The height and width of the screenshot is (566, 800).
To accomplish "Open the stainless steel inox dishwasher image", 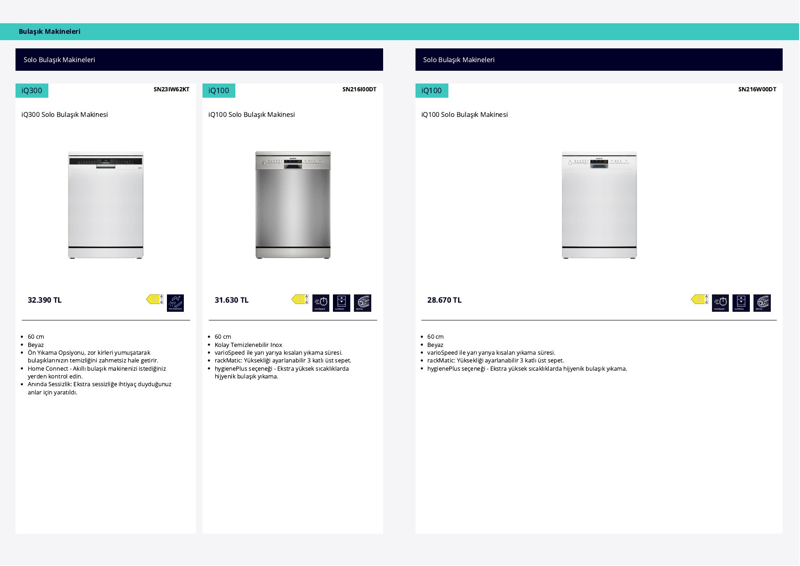I will (293, 205).
